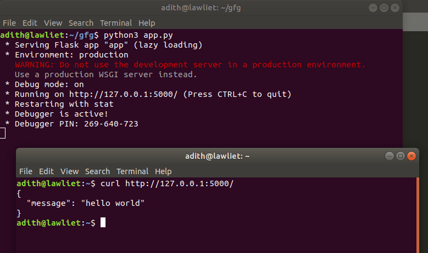Open Search menu in the ~/gfg terminal

81,23
